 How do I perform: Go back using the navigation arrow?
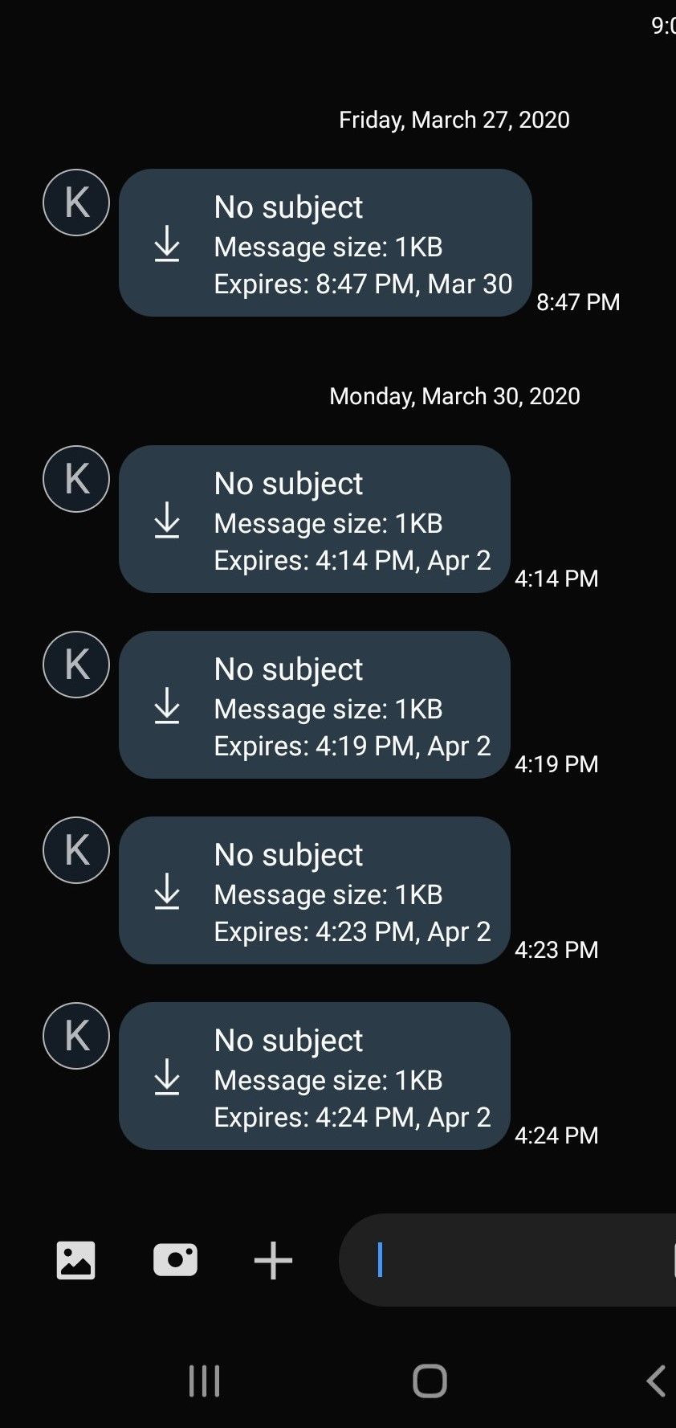tap(656, 1381)
